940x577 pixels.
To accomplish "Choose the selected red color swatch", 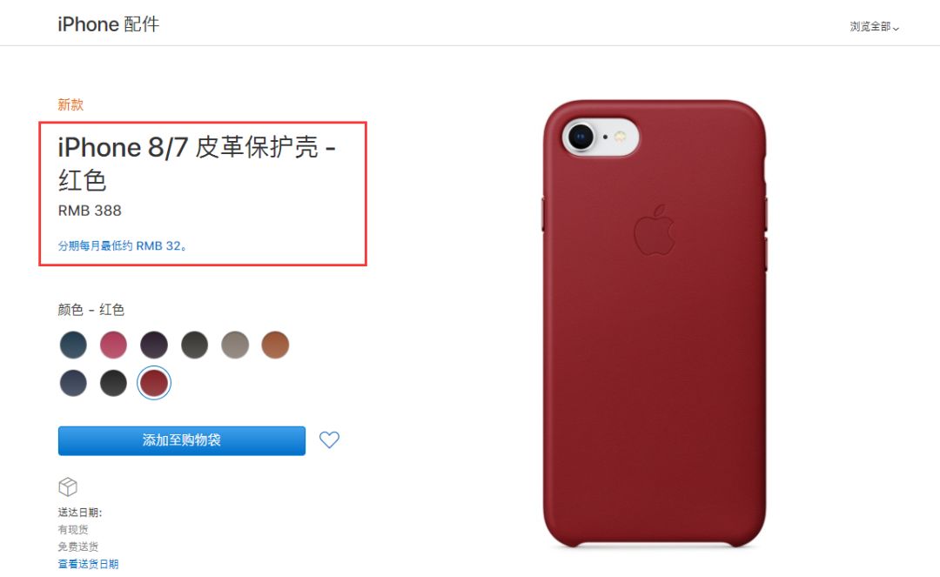I will click(154, 383).
